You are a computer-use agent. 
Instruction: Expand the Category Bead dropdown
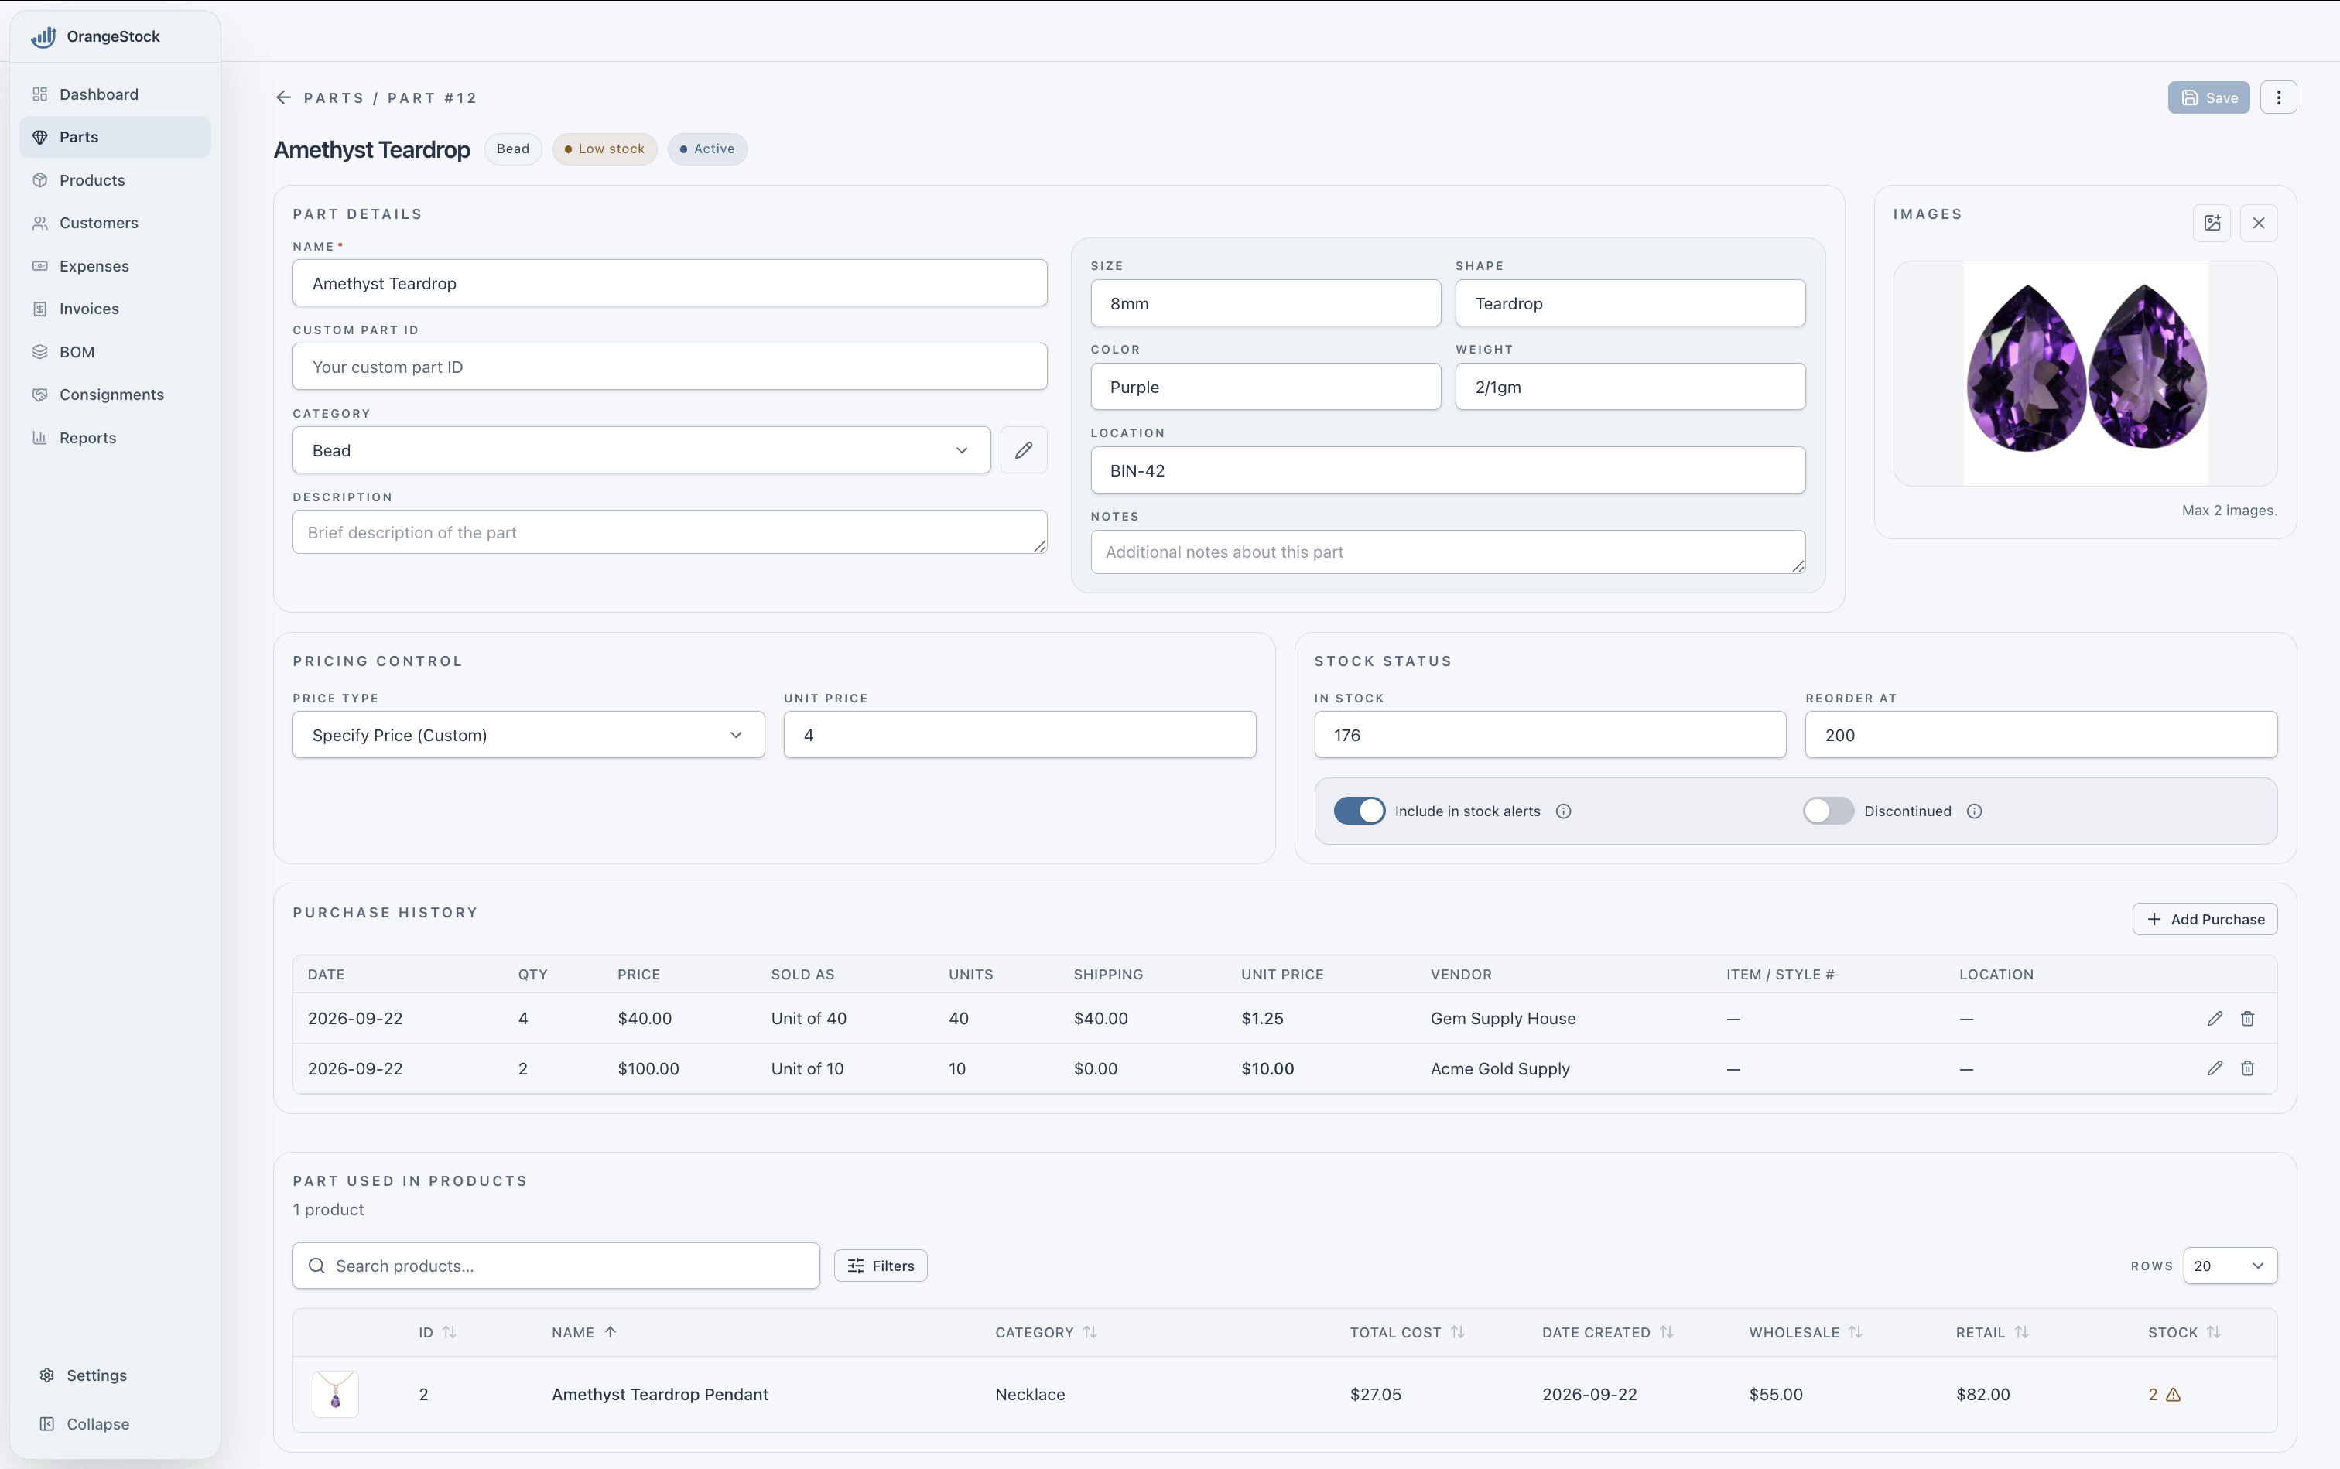click(x=641, y=450)
